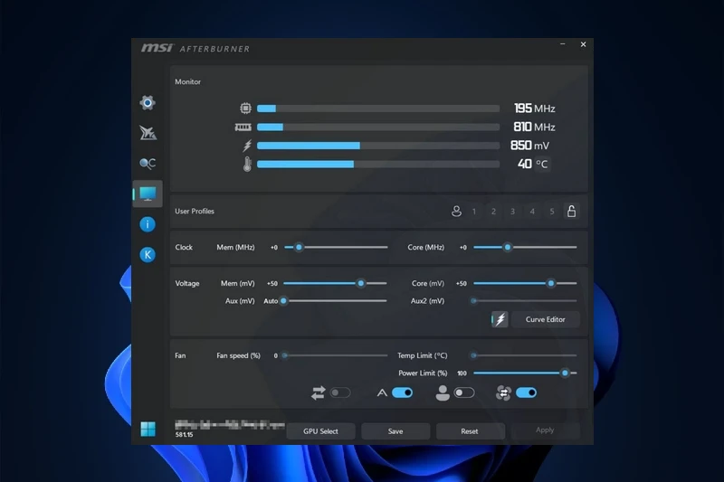Click the lightning icon beside Curve Editor
Screen dimensions: 724x482
point(500,319)
